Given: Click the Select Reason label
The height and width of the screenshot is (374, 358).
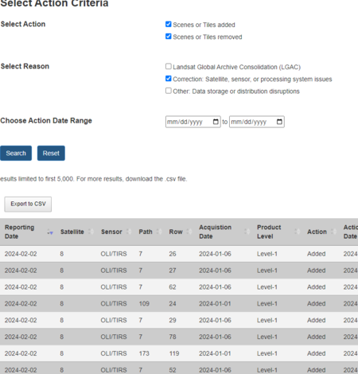Looking at the screenshot, I should point(25,66).
